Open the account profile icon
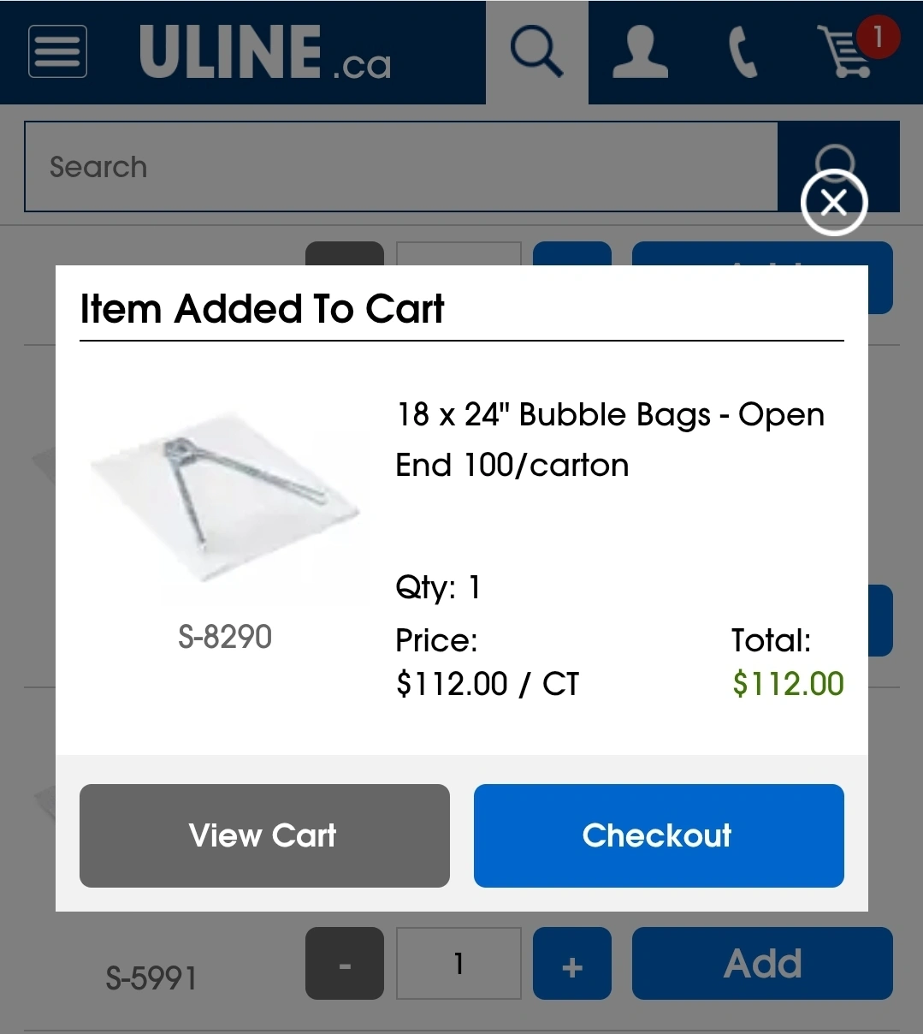The width and height of the screenshot is (923, 1034). (640, 51)
